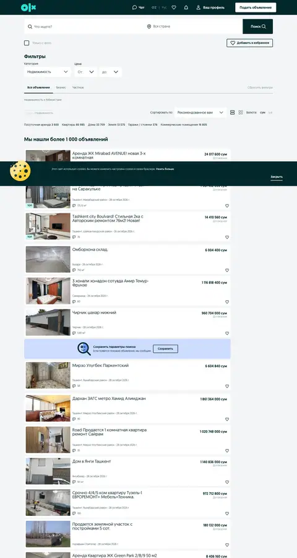Open favorites heart icon in top bar
Image resolution: width=297 pixels, height=558 pixels.
(x=174, y=7)
